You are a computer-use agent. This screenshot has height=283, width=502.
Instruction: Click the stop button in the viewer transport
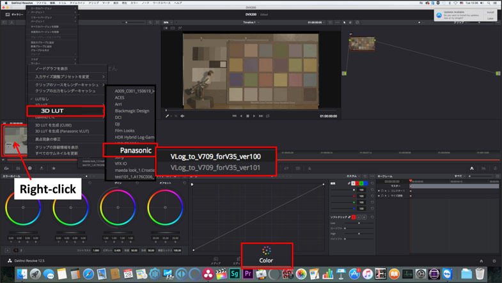(247, 116)
